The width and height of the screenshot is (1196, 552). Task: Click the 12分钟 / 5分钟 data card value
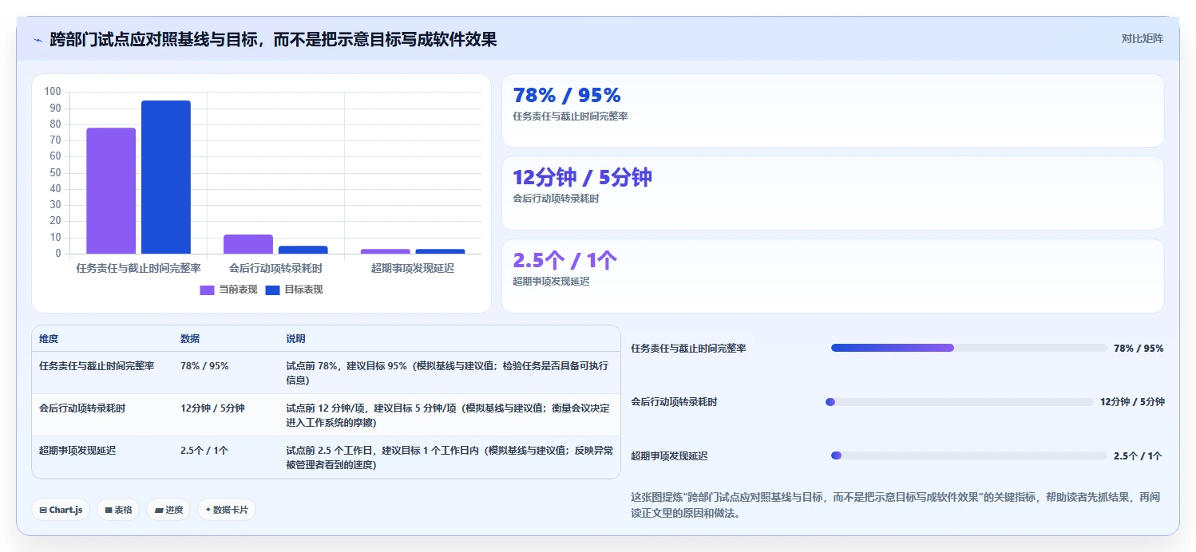click(582, 177)
